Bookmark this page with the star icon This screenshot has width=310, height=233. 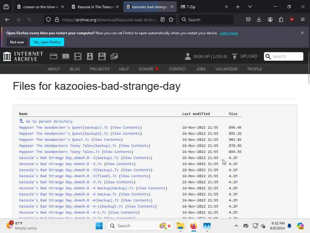click(171, 20)
